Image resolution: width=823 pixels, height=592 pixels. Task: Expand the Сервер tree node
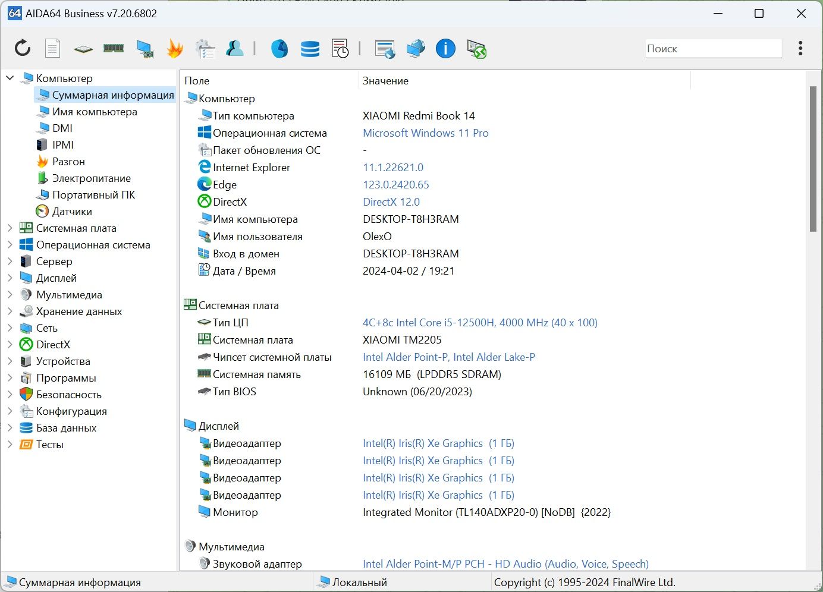[x=10, y=261]
